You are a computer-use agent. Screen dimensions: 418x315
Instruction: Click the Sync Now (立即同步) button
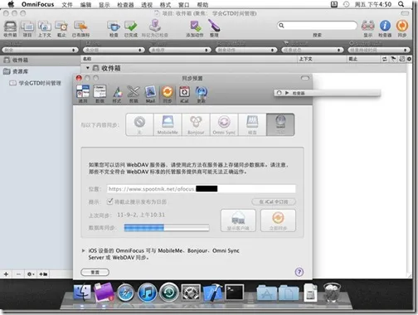tap(278, 220)
